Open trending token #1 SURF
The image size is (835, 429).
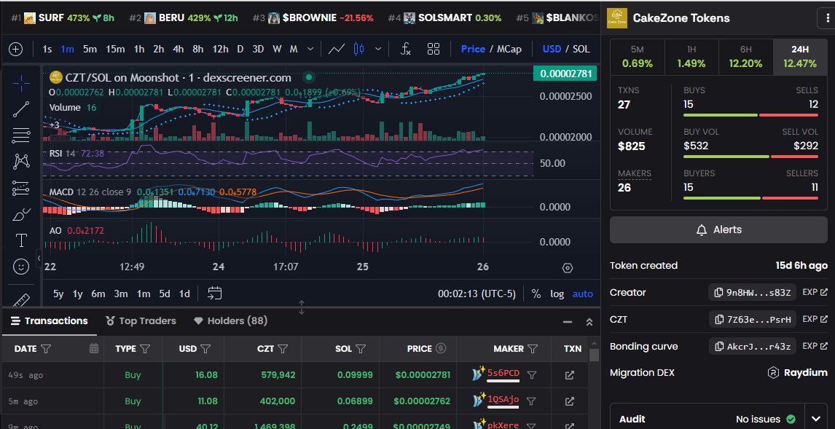pyautogui.click(x=63, y=17)
